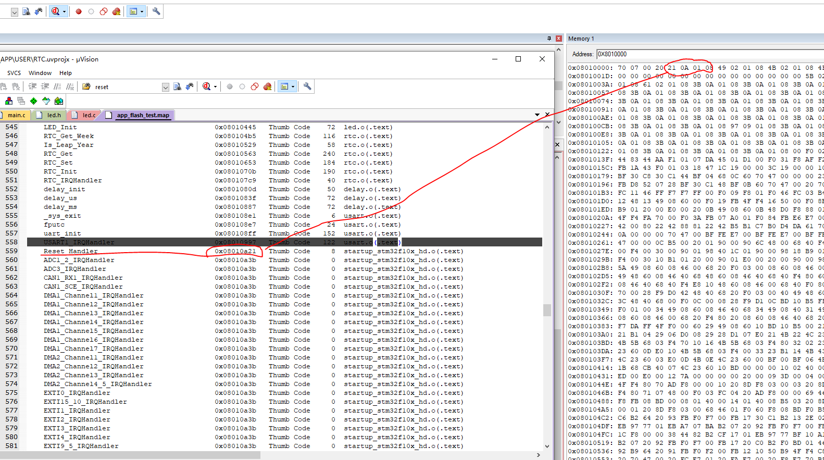The image size is (824, 460).
Task: Click map editor vertical scrollbar up arrow
Action: (547, 127)
